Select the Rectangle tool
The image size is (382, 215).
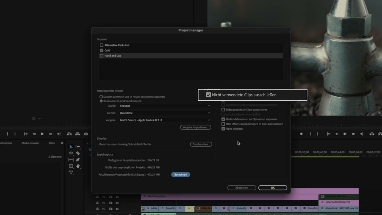click(x=71, y=166)
